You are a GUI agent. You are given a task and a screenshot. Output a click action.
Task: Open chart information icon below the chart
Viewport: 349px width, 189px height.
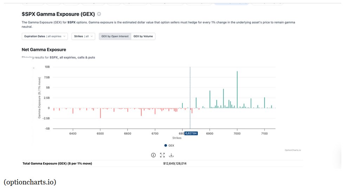click(153, 155)
